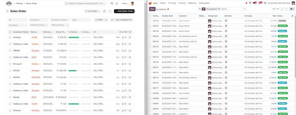Image resolution: width=296 pixels, height=115 pixels.
Task: Open Odoo user avatar menu
Action: [293, 3]
